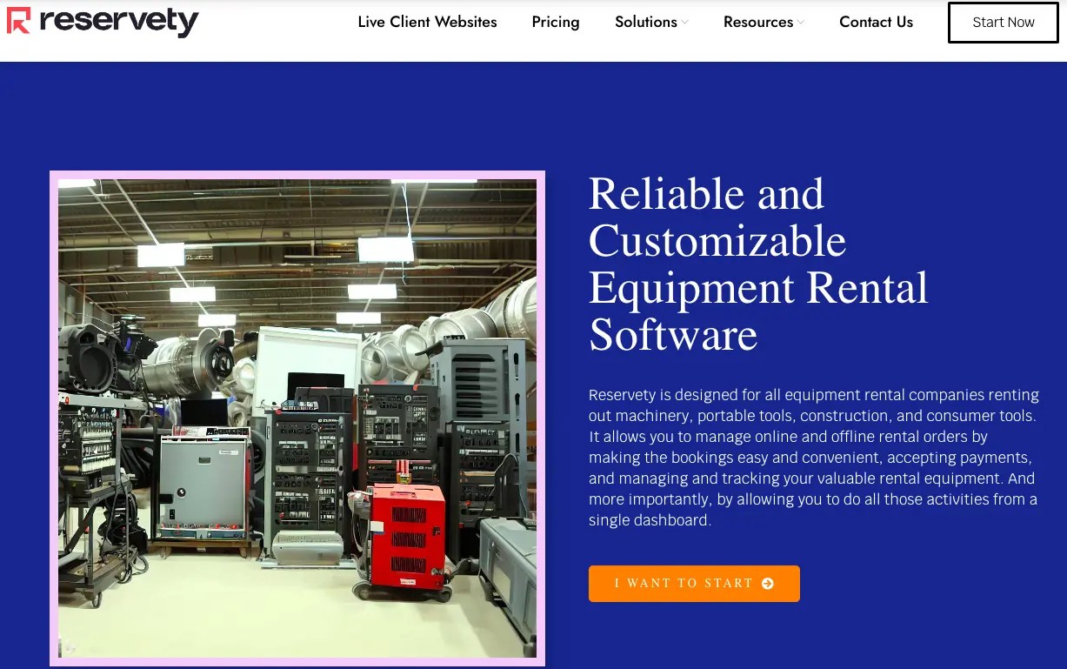Click the Reservety wordmark text
Image resolution: width=1067 pixels, height=669 pixels.
click(x=120, y=22)
